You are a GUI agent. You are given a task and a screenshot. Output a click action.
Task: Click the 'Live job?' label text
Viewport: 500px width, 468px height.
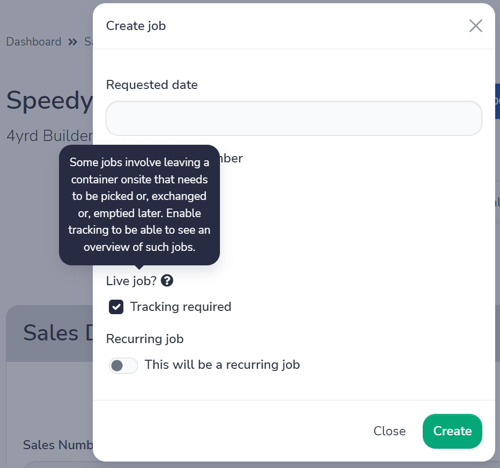pos(131,281)
